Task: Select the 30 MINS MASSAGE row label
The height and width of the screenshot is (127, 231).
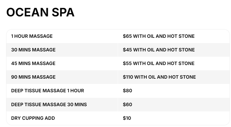Action: (33, 50)
